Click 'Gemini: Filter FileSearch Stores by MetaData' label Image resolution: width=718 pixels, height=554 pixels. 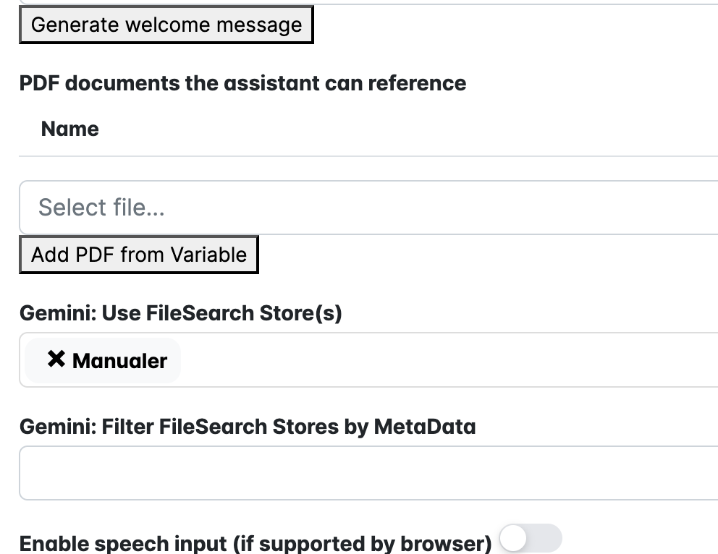[248, 427]
